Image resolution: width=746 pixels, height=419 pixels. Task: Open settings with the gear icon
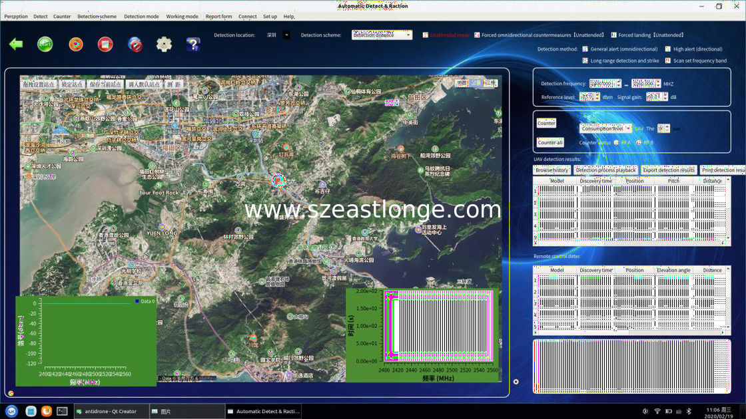pyautogui.click(x=164, y=45)
